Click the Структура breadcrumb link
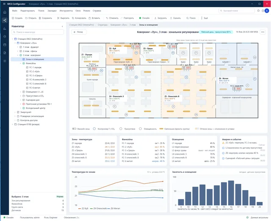Viewport: 271px width, 221px height. [102, 25]
